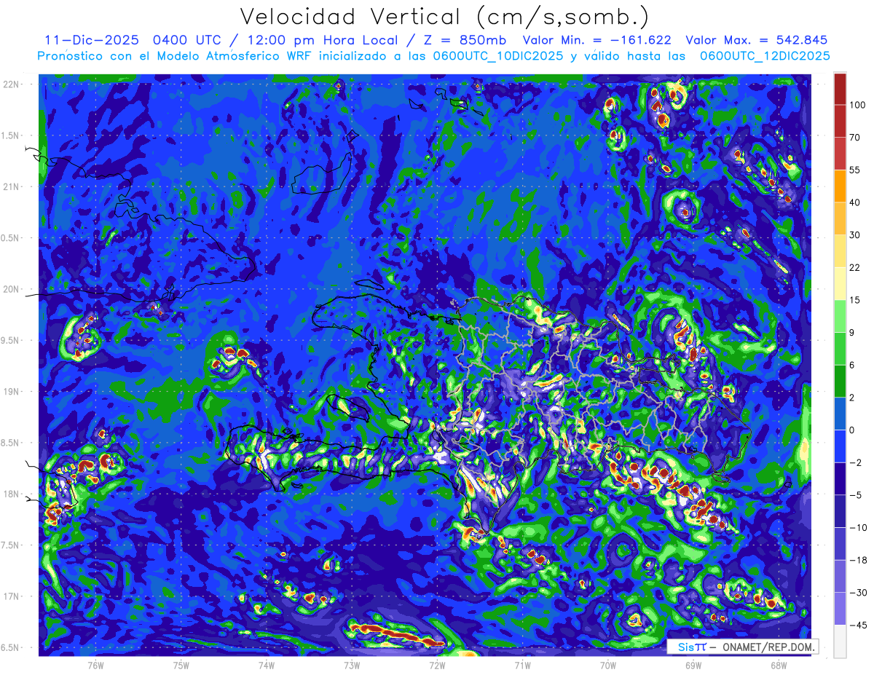Screen dimensions: 874x675
Task: Click the blue segment between 0 and 2
Action: click(x=840, y=414)
